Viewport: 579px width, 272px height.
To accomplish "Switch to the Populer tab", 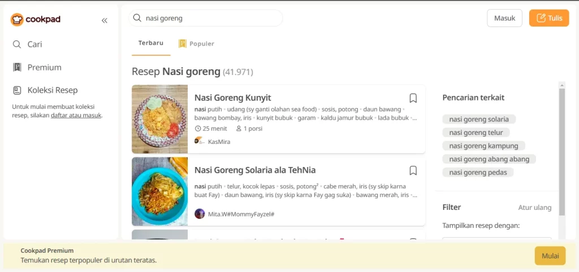I will coord(196,44).
